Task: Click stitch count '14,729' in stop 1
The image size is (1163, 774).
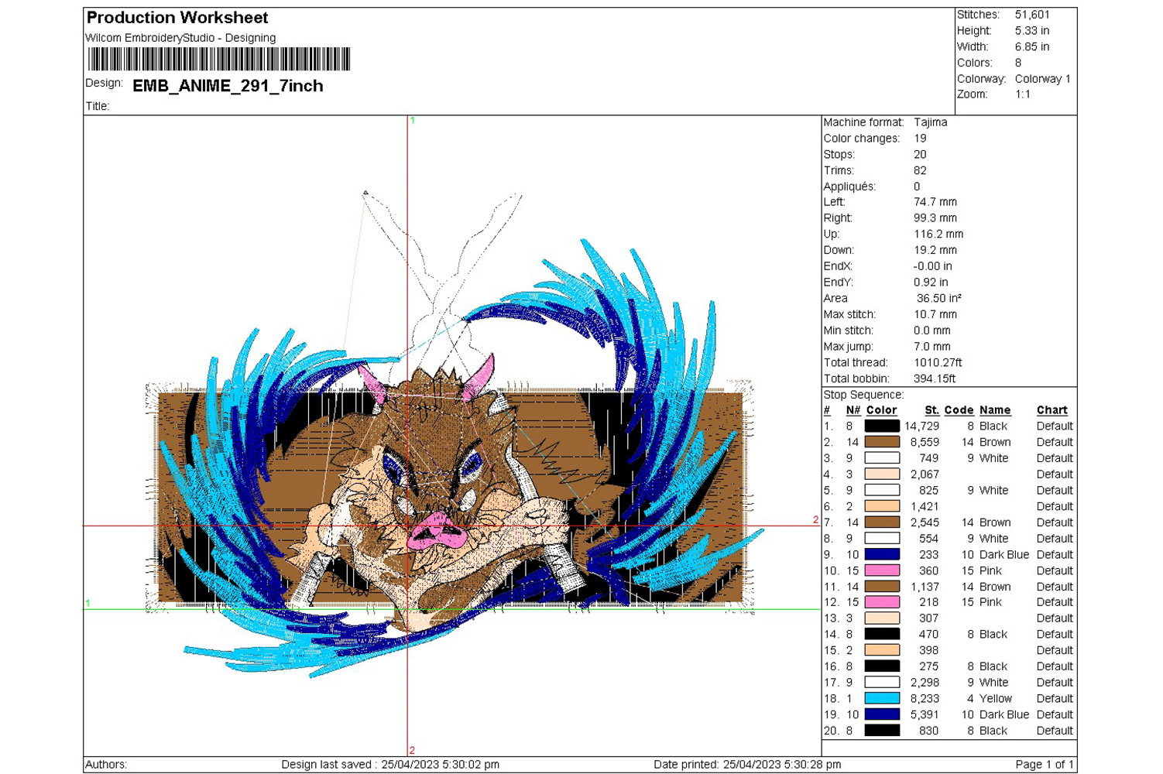Action: 921,426
